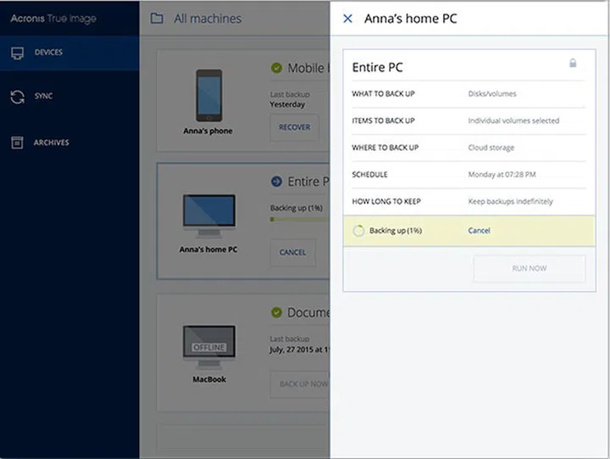Screen dimensions: 610x459
Task: Open the Sync section
Action: (x=42, y=97)
